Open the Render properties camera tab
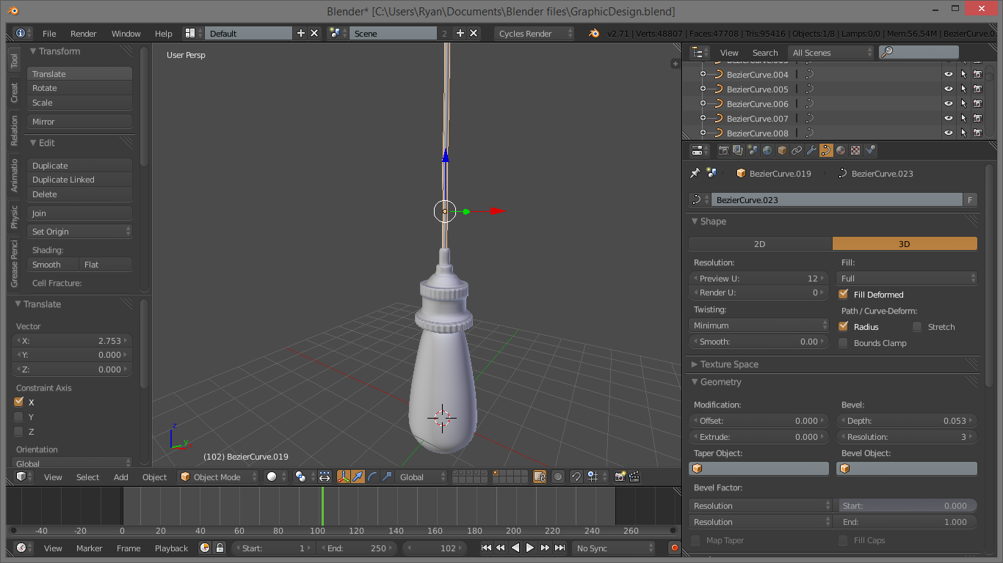Screen dimensions: 1003x563 click(x=724, y=150)
